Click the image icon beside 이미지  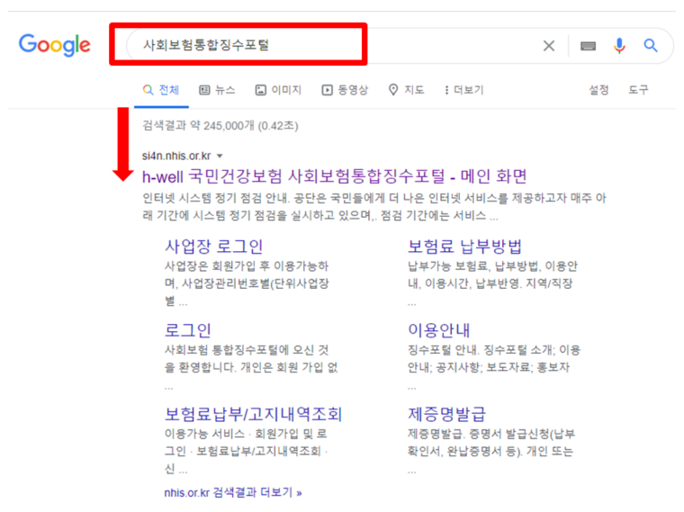260,90
